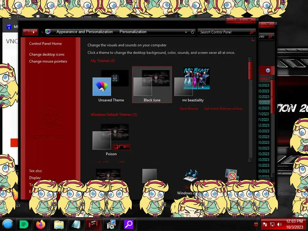
Task: Open Appearance and Personalization breadcrumb
Action: tap(85, 32)
